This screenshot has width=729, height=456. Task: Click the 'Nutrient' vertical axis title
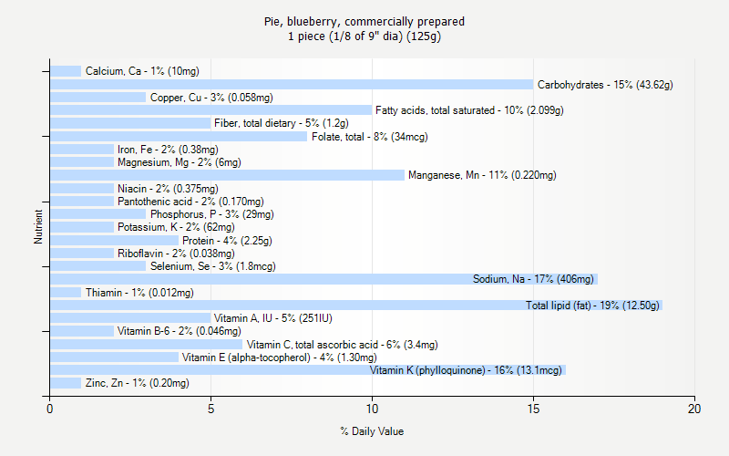coord(38,226)
